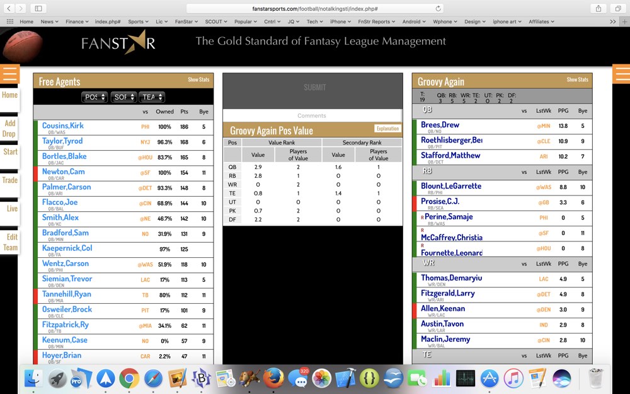Launch App Store from the Dock

tap(490, 378)
